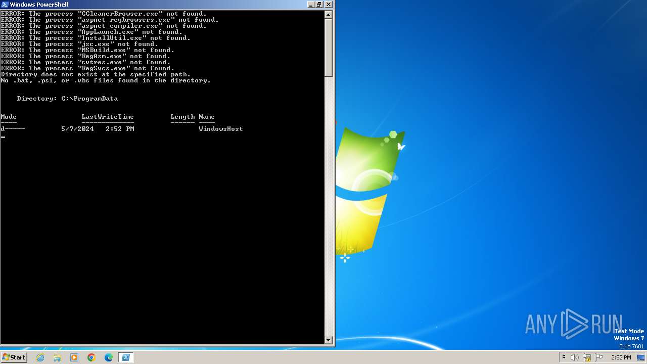Viewport: 647px width, 364px height.
Task: Launch Microsoft Edge from the taskbar
Action: pos(109,357)
